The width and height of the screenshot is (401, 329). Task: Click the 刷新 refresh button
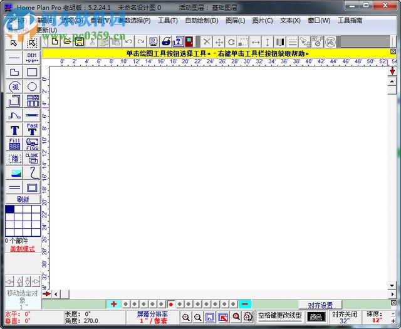pyautogui.click(x=23, y=199)
